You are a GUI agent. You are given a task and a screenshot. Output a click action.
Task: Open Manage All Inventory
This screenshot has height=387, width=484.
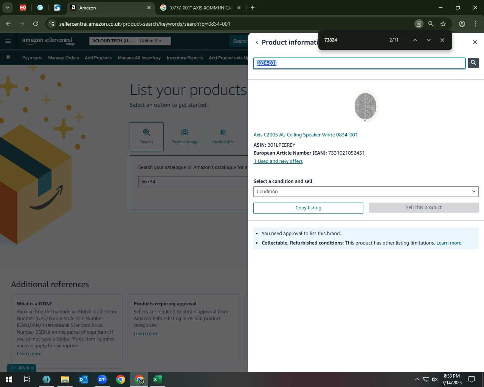tap(139, 58)
